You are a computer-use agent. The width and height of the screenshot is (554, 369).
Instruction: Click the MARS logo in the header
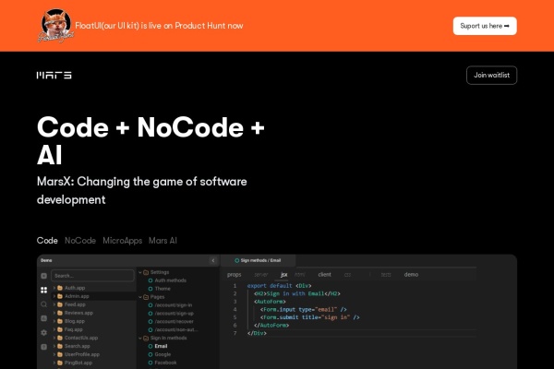tap(54, 76)
